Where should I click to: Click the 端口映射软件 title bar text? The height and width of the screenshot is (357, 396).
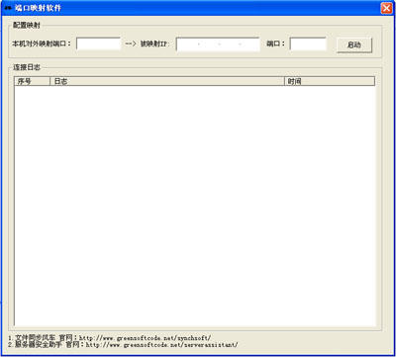point(38,8)
